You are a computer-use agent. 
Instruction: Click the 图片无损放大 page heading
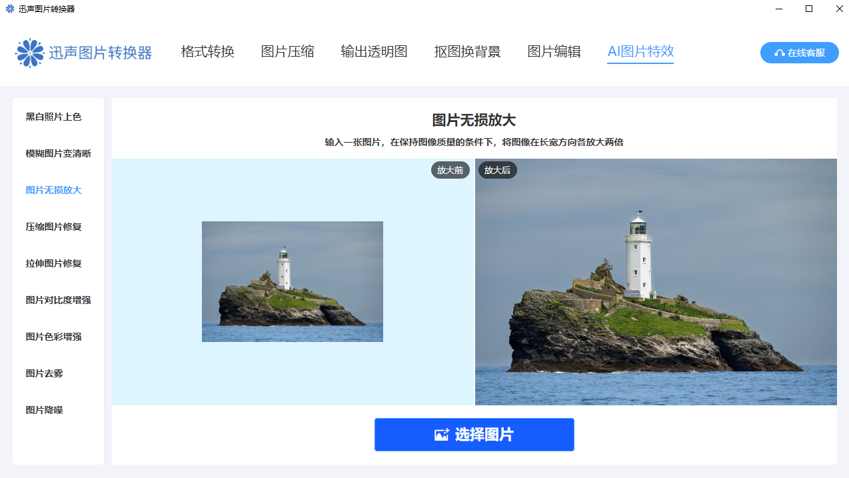474,120
